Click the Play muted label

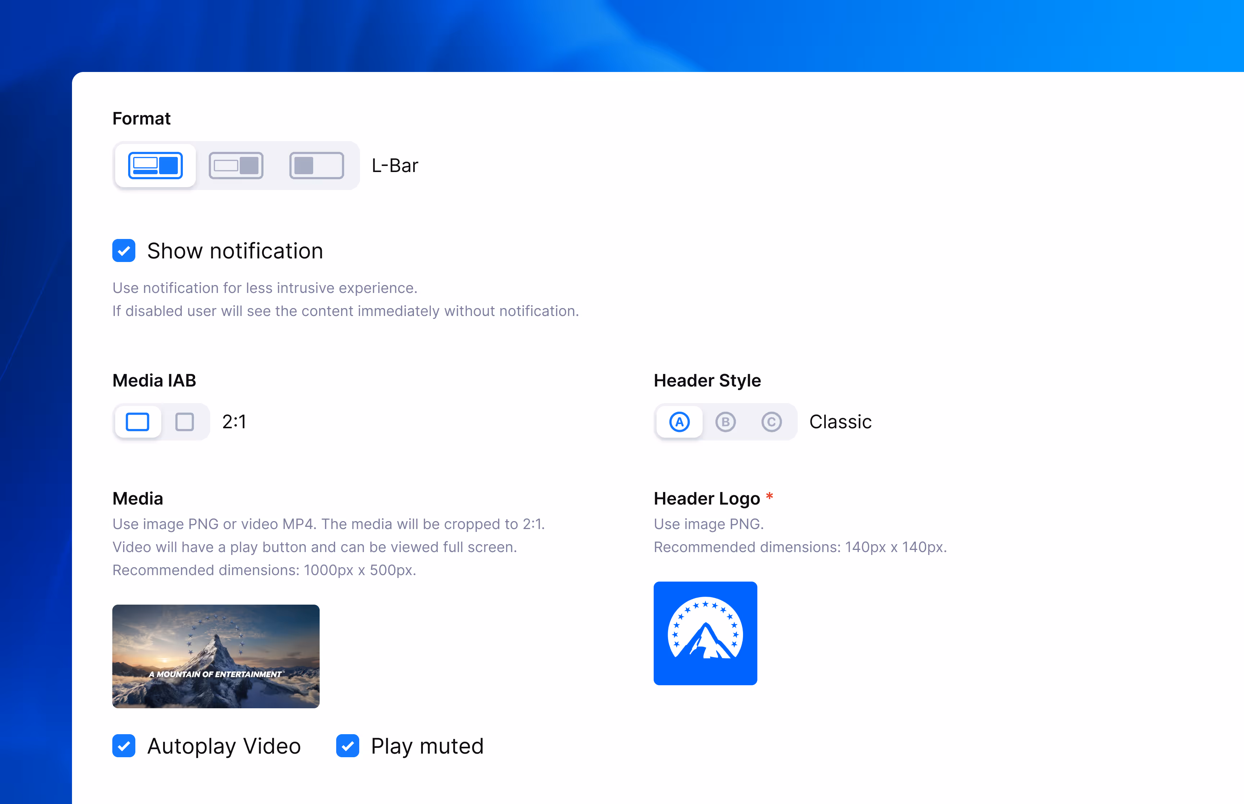click(427, 746)
